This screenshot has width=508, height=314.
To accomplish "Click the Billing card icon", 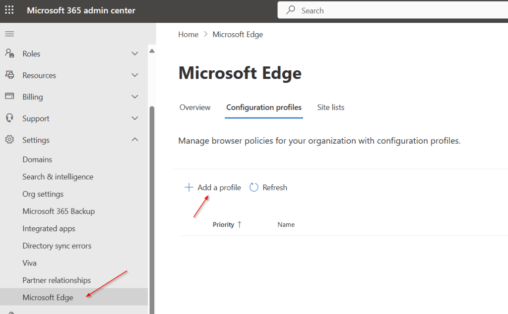I will [x=10, y=97].
